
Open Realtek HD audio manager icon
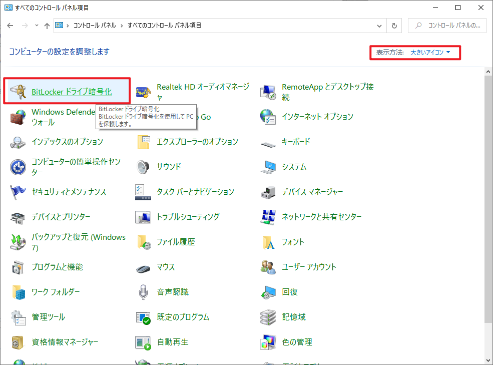pos(143,92)
